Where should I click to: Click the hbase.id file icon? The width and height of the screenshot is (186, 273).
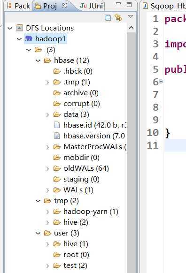tap(57, 125)
